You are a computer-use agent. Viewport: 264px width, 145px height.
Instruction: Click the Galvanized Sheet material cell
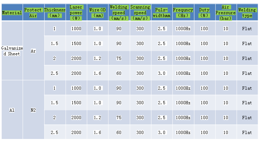click(12, 51)
